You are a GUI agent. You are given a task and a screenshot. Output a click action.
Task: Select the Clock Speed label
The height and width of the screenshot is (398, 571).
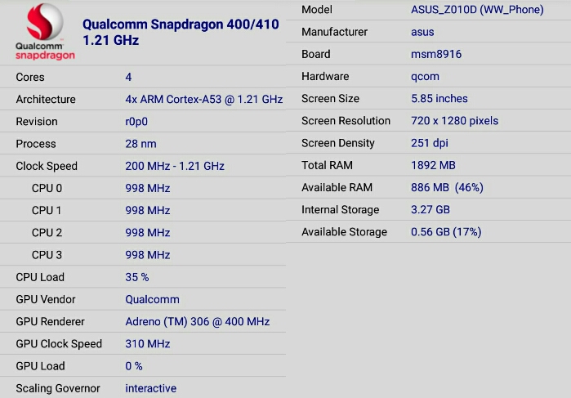click(47, 166)
